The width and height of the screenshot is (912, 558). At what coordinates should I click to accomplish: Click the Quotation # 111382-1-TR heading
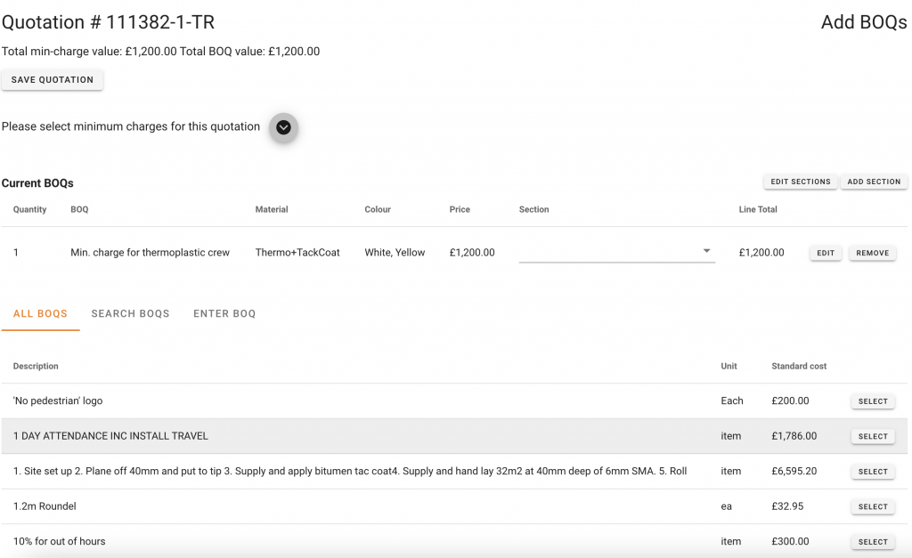[108, 22]
